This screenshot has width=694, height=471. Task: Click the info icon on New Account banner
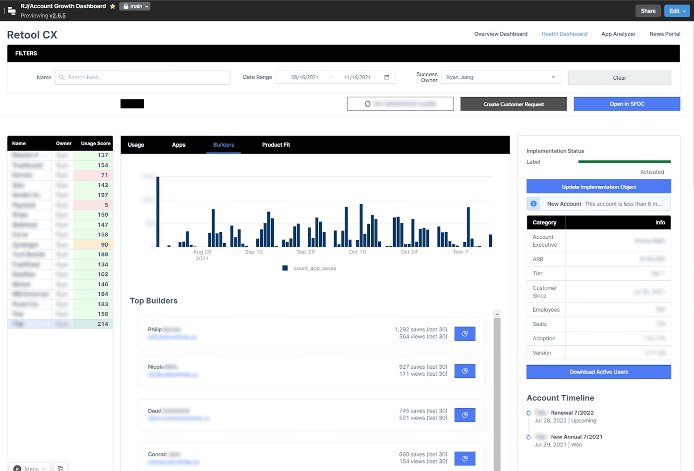[x=534, y=204]
